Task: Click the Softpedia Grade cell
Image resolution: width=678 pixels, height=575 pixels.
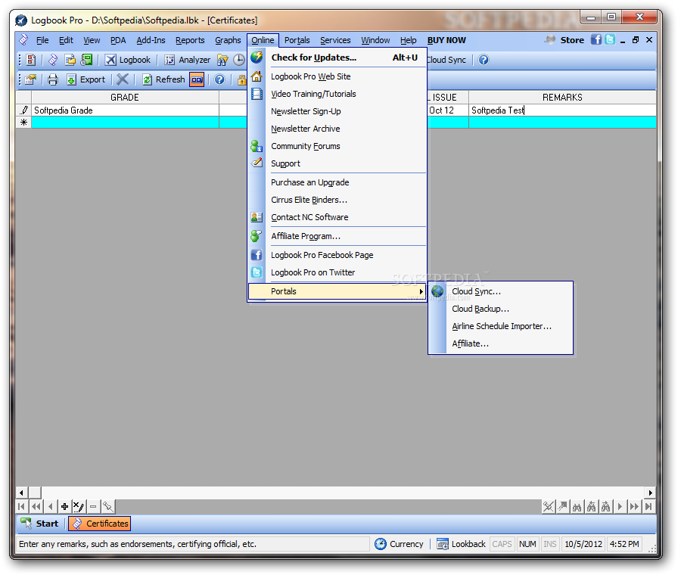Action: (x=125, y=110)
